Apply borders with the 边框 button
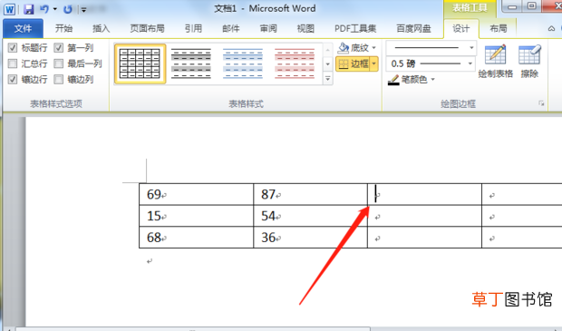This screenshot has height=331, width=562. 353,63
